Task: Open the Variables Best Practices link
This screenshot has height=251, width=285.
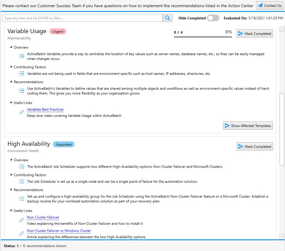Action: click(x=45, y=109)
